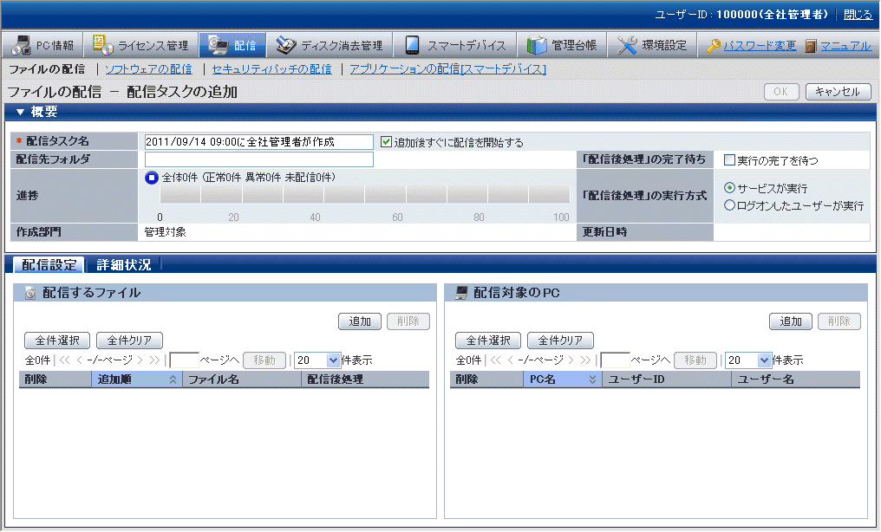Open セキュリティパッチの配信 link
The width and height of the screenshot is (881, 532).
(x=272, y=69)
